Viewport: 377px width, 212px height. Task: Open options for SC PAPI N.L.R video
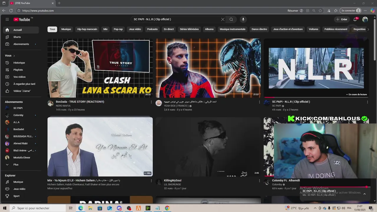pyautogui.click(x=367, y=102)
